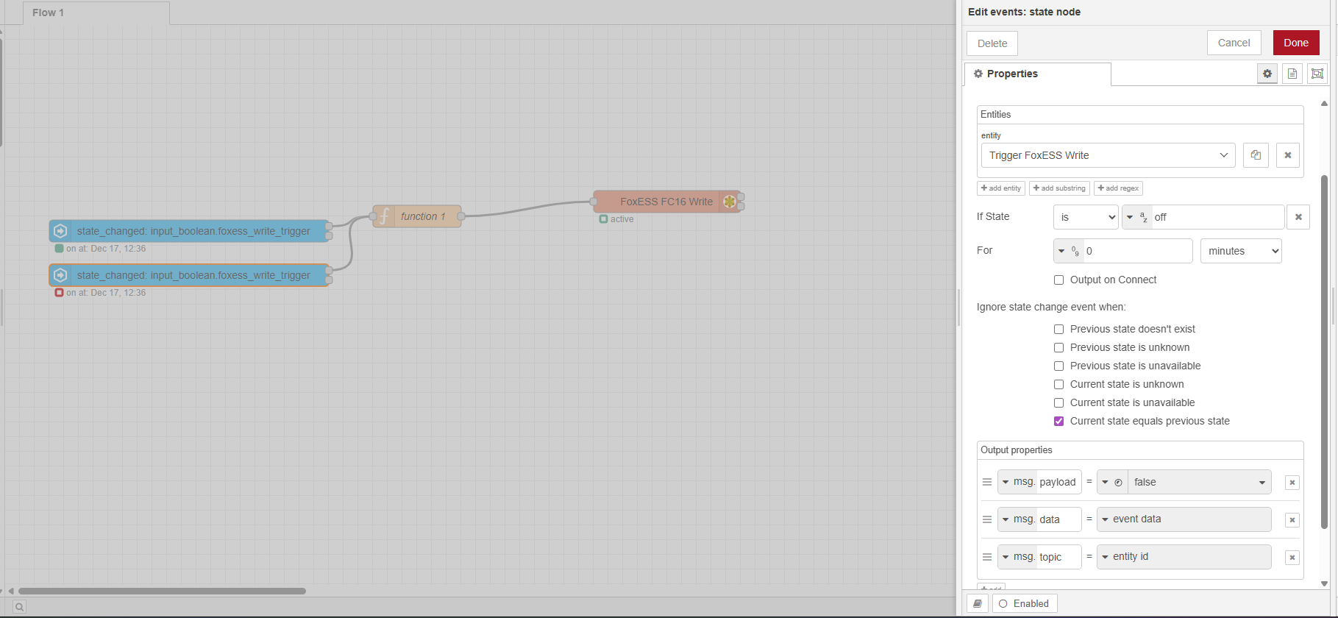Check Previous state is unknown
1338x618 pixels.
1058,348
